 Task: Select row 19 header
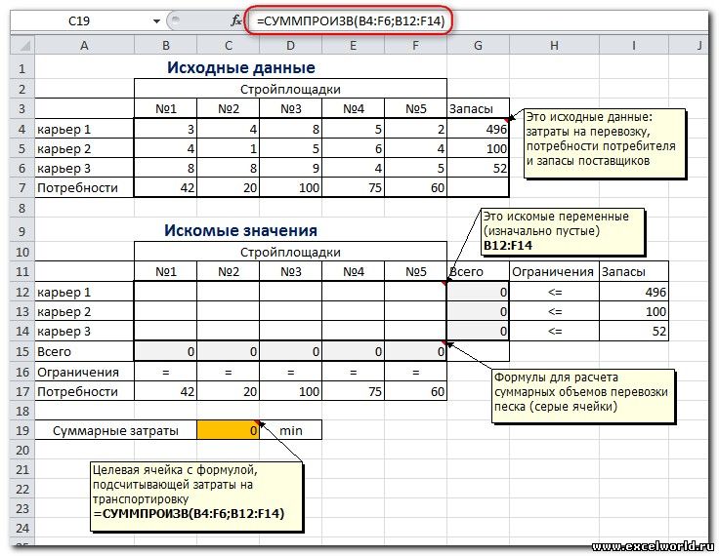[22, 430]
